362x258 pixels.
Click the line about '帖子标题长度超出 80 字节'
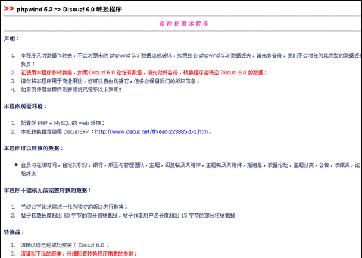pyautogui.click(x=128, y=216)
